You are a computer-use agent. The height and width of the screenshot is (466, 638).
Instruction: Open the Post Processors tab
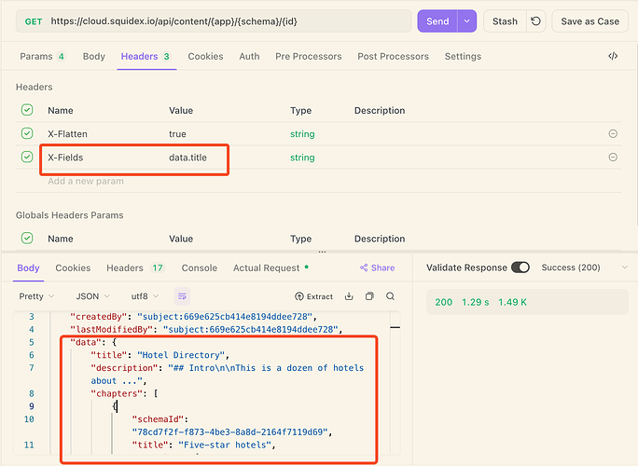point(393,57)
